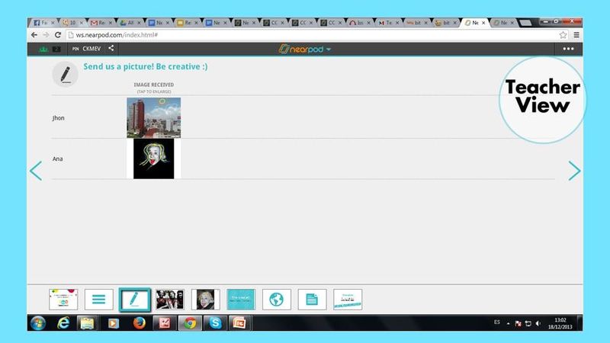The image size is (610, 343).
Task: Go to previous slide with left arrow
Action: (x=35, y=171)
